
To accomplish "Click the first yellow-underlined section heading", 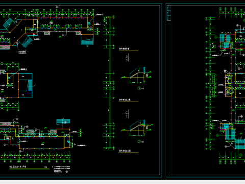I will [124, 49].
